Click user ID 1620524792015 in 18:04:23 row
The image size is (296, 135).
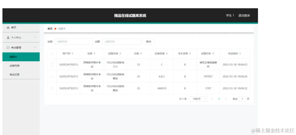coord(68,65)
